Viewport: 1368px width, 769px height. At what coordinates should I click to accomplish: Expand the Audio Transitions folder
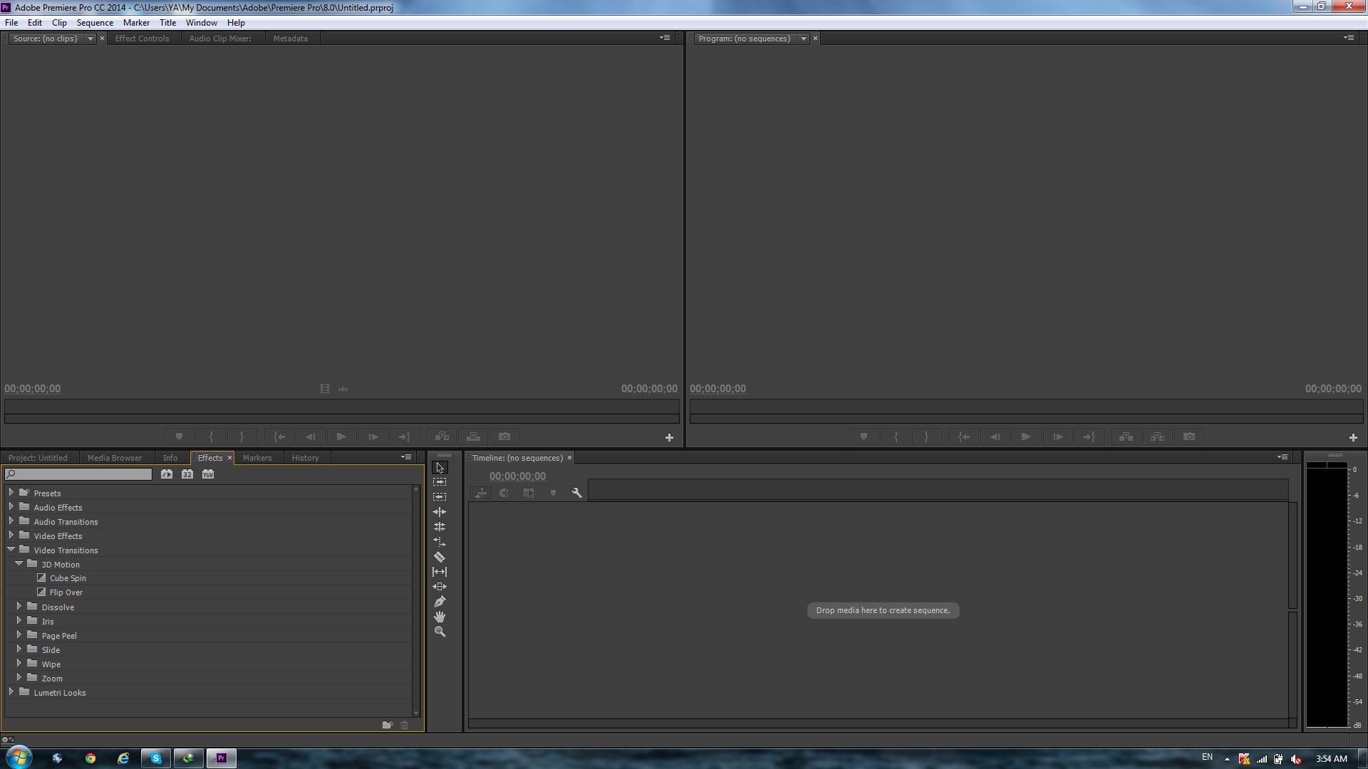pyautogui.click(x=11, y=520)
